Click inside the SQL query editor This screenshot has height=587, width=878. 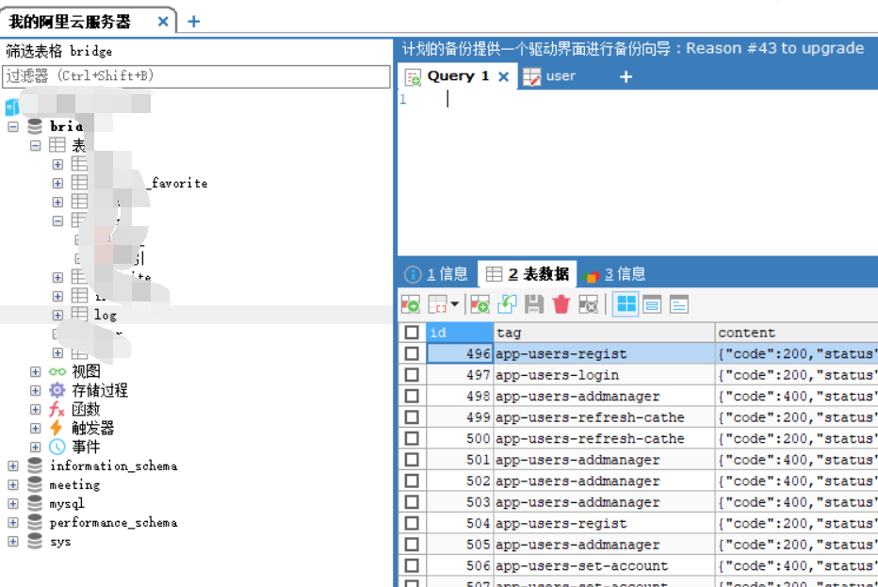(637, 172)
